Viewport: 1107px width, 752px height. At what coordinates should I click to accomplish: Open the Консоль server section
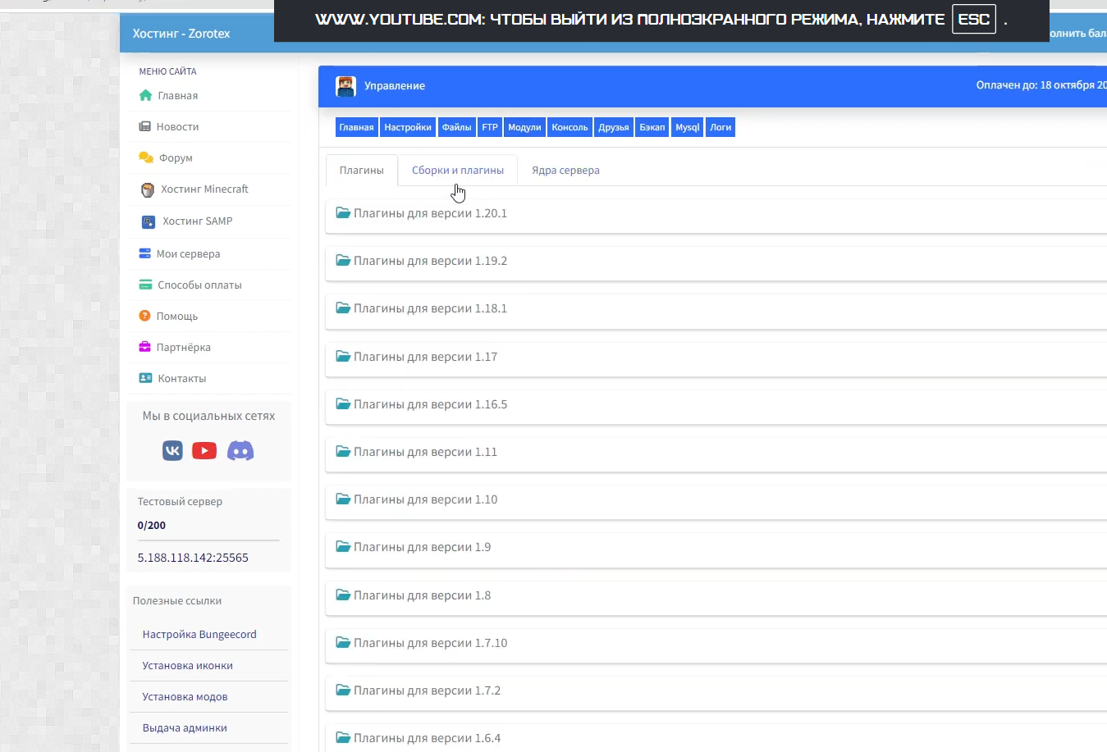tap(570, 127)
